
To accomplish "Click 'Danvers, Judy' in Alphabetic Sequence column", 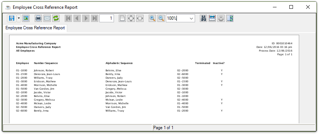I will (x=114, y=78).
